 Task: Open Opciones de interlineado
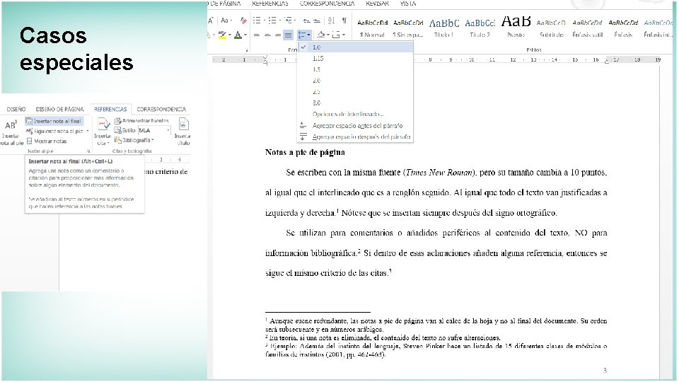(x=355, y=115)
